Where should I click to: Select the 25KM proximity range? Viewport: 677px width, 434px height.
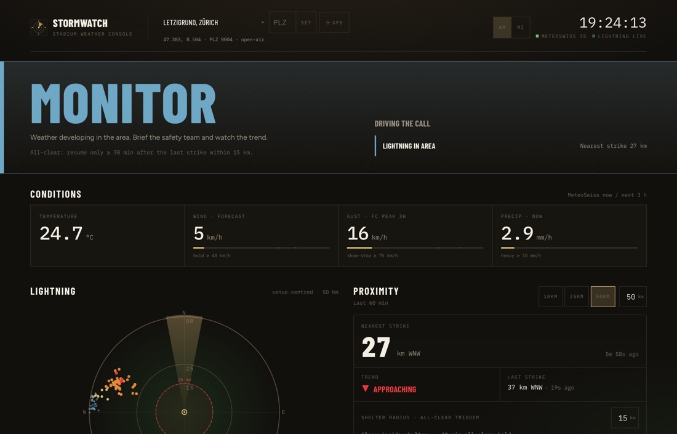[x=577, y=297]
